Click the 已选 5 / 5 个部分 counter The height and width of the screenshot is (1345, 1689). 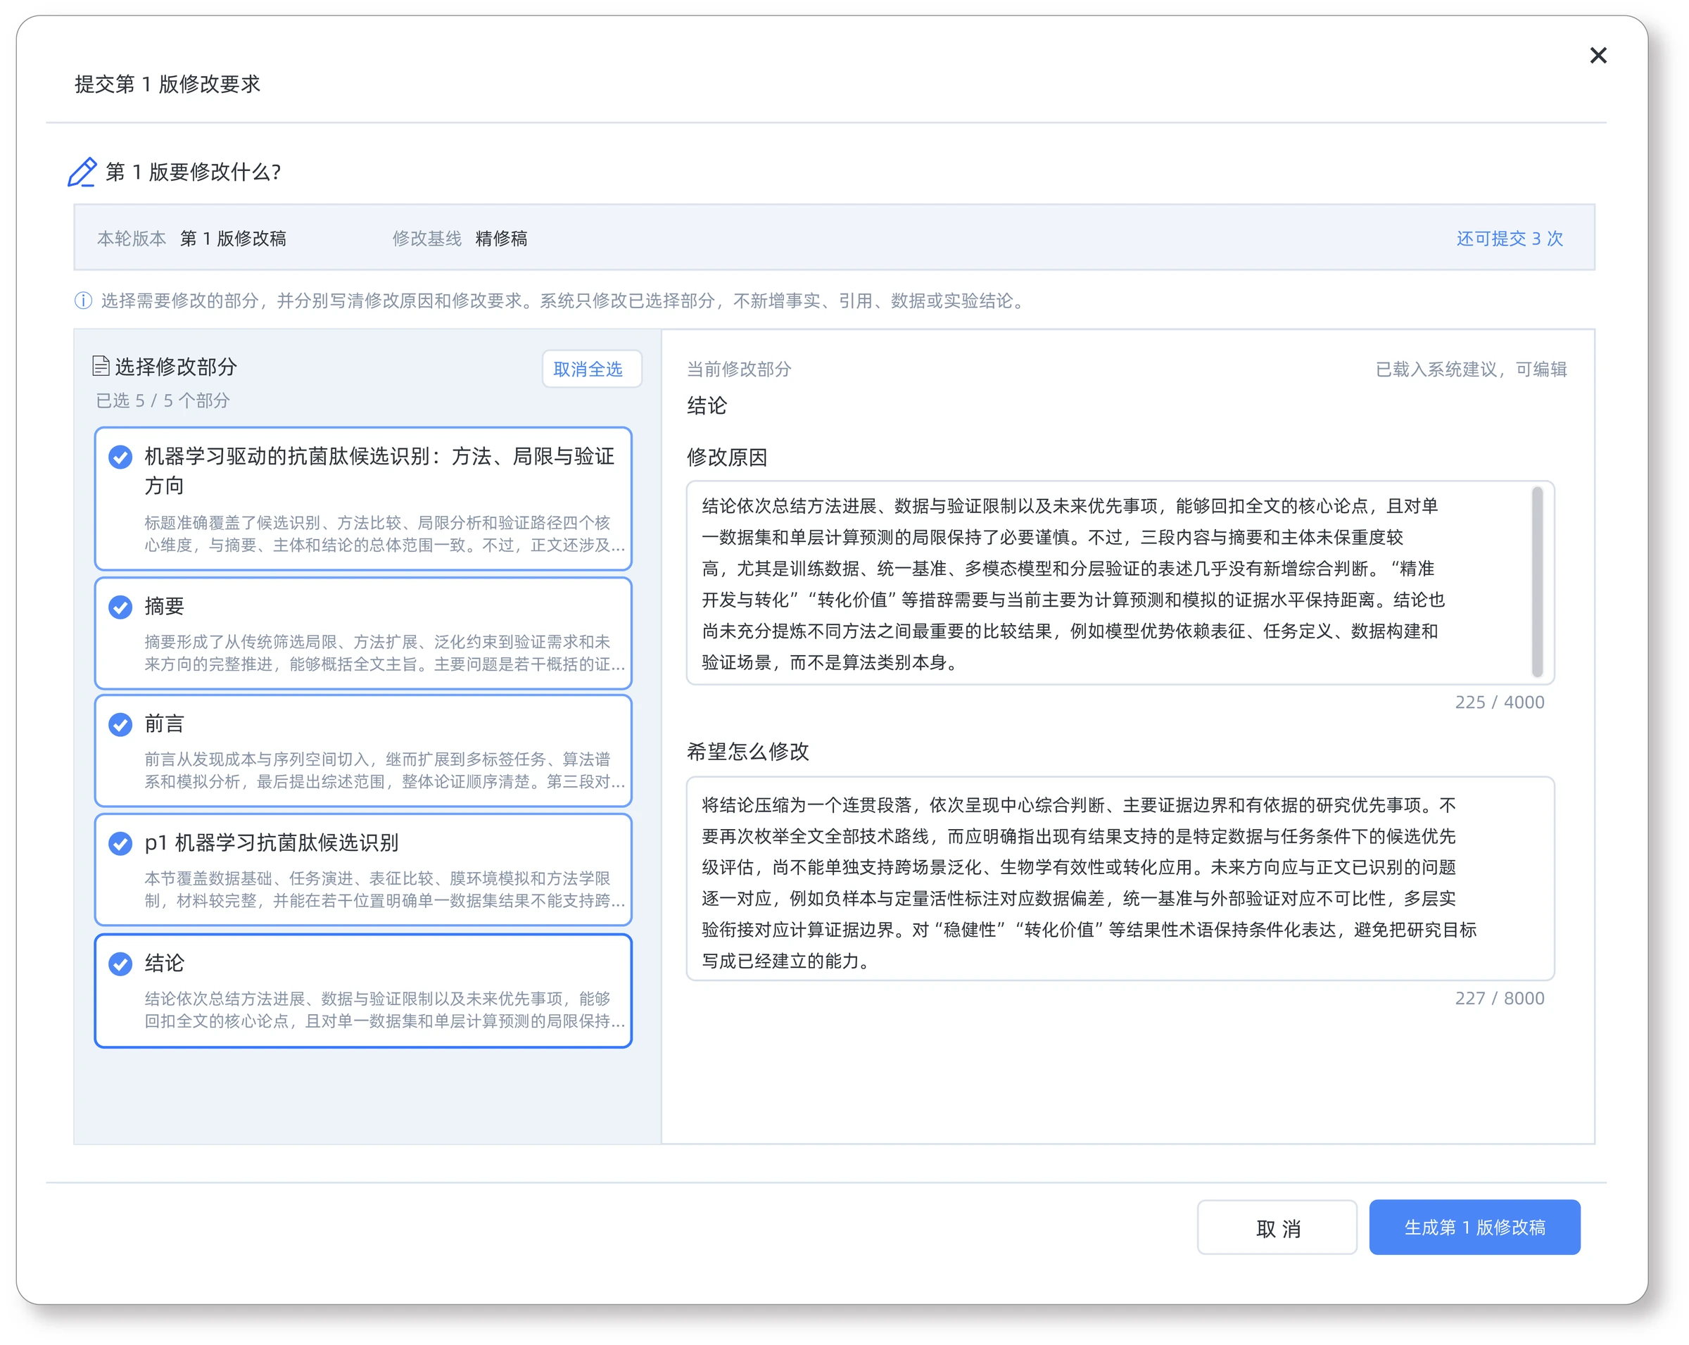[x=163, y=400]
